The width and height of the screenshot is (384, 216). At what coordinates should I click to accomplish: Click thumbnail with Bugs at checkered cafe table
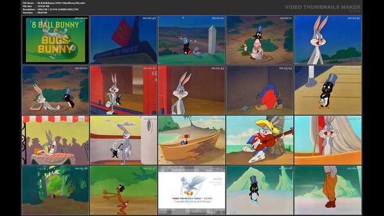point(56,140)
